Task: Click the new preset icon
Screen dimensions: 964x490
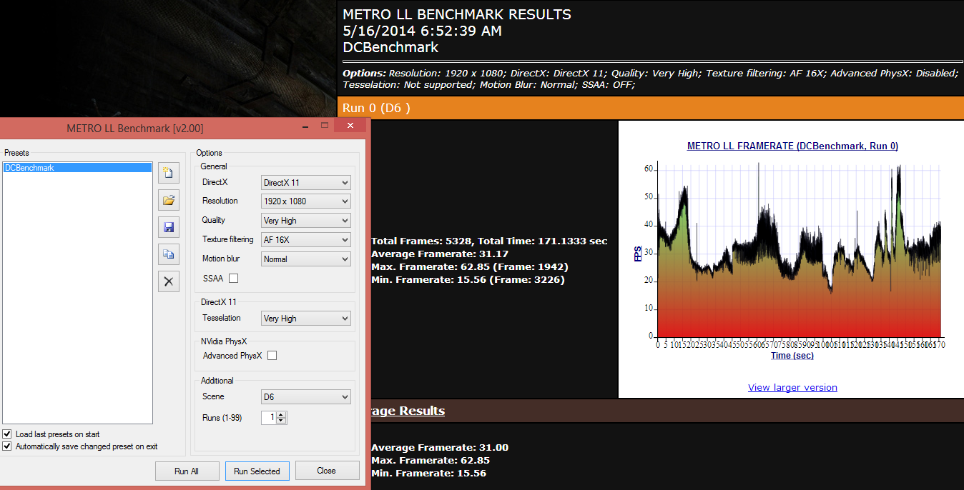Action: (169, 173)
